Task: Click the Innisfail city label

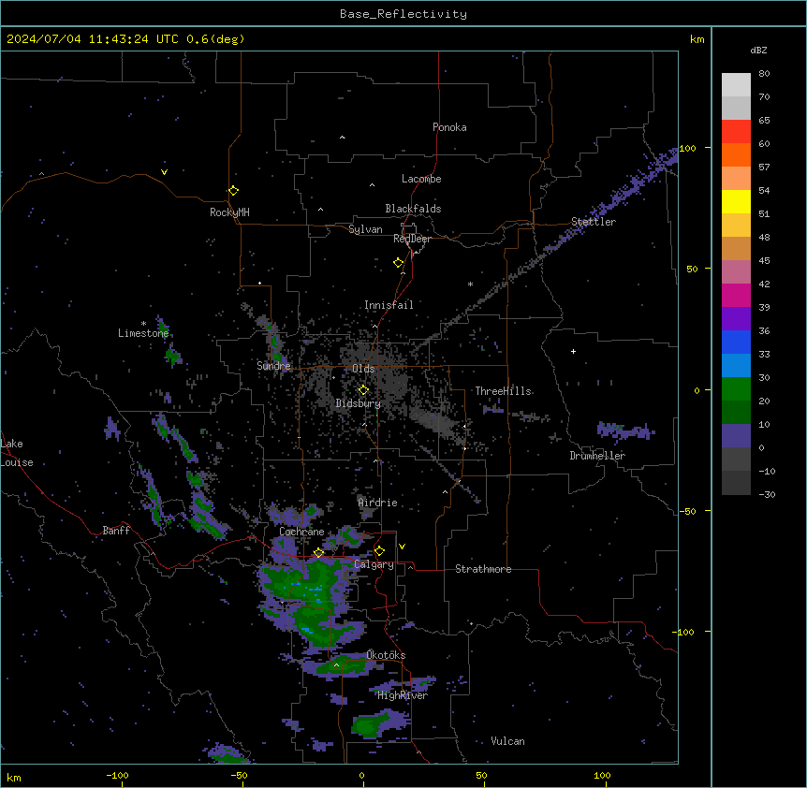Action: [389, 305]
